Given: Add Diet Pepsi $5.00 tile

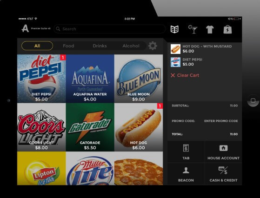Looking at the screenshot, I should tap(41, 79).
